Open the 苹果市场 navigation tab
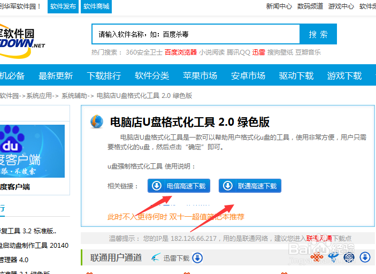 click(x=200, y=76)
